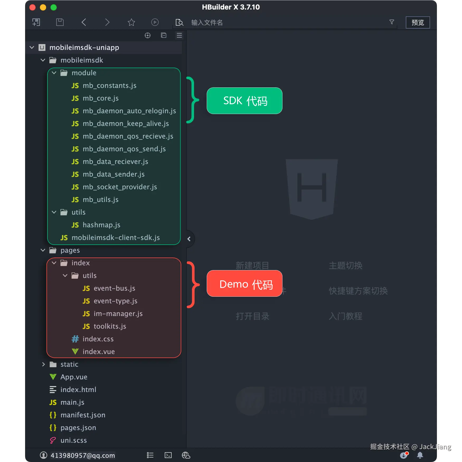Click the notification bell in the status bar

click(420, 455)
